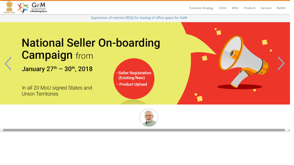This screenshot has height=165, width=294.
Task: Open Expression of interest RFQ link
Action: (x=139, y=18)
